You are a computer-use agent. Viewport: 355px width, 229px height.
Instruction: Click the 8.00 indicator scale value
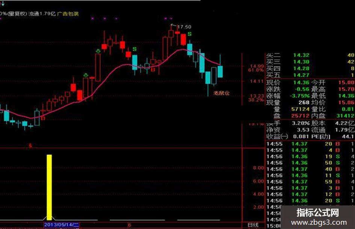tap(258, 168)
